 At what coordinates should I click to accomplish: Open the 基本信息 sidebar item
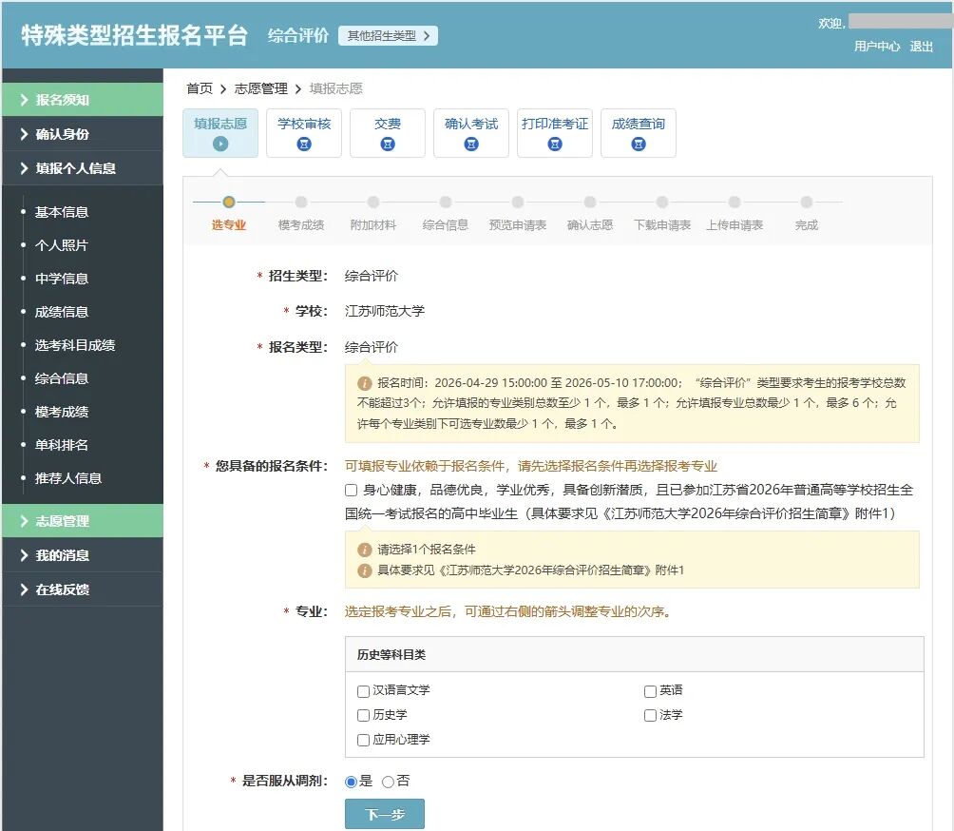click(x=62, y=212)
